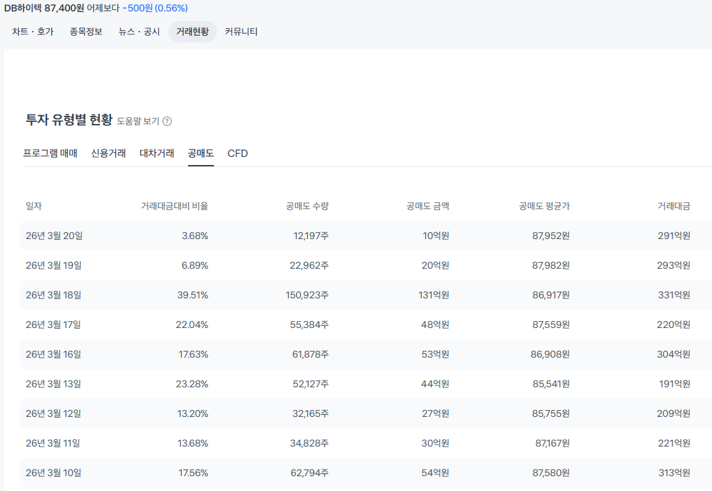The width and height of the screenshot is (712, 491).
Task: Click the 3.68% ratio value
Action: coord(195,236)
